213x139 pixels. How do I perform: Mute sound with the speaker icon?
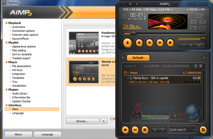pos(191,45)
